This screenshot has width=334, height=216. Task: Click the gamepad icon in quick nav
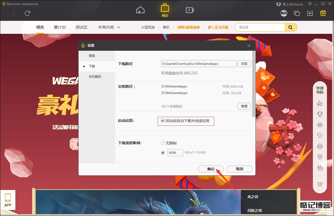[x=320, y=125]
